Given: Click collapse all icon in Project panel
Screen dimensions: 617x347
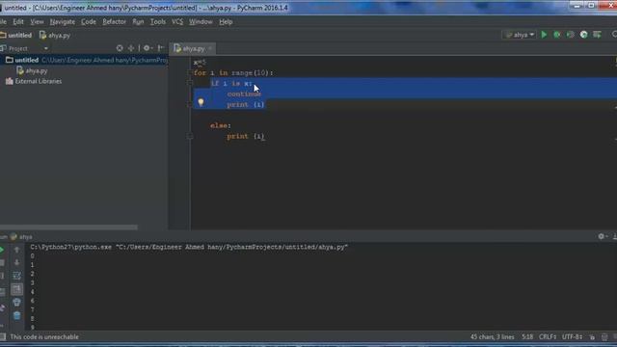Looking at the screenshot, I should (x=131, y=48).
